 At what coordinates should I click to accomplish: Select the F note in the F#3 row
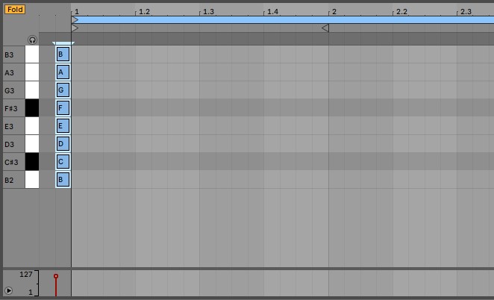click(63, 108)
